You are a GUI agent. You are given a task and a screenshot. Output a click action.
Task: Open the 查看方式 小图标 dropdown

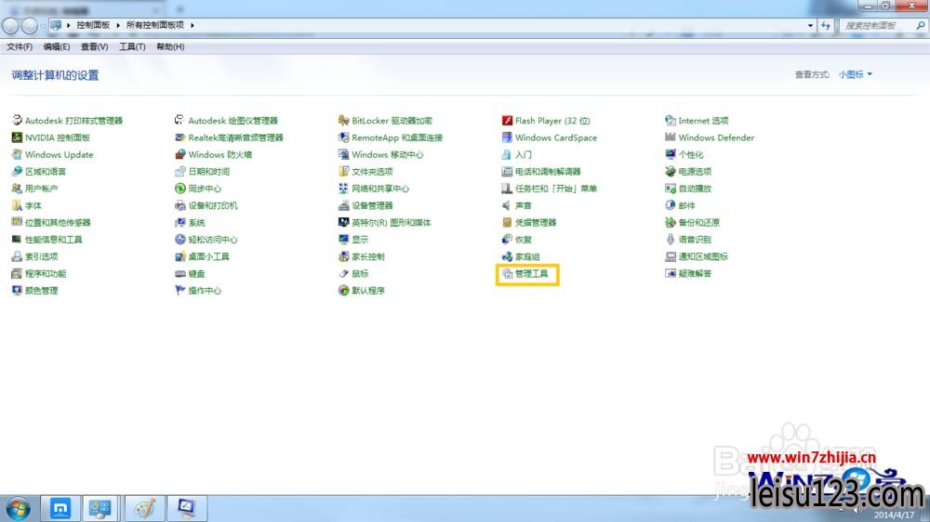point(856,74)
